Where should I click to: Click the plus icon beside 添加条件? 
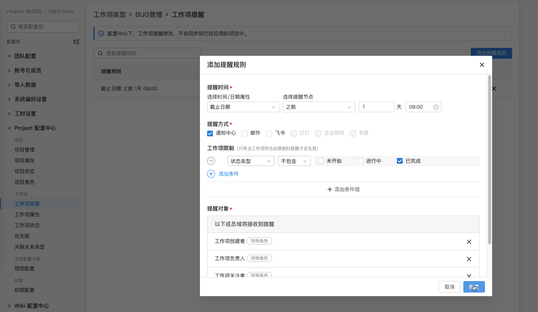[211, 173]
